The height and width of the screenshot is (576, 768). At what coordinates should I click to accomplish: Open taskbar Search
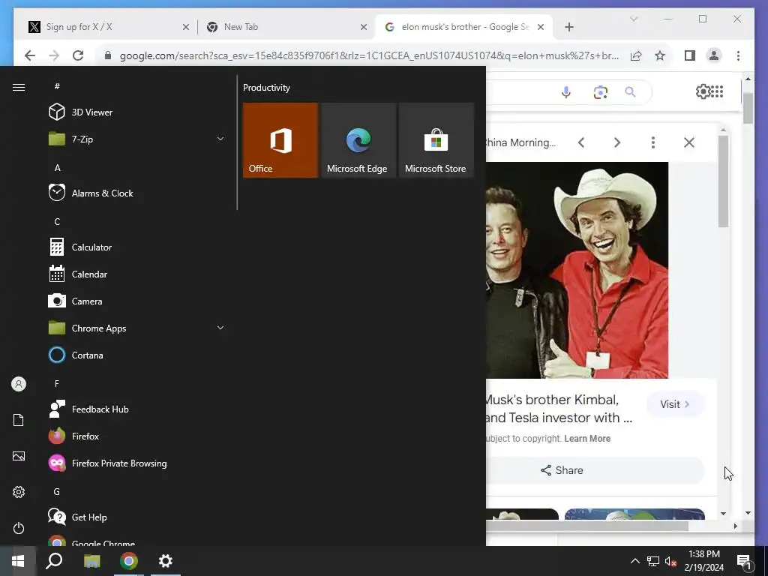pyautogui.click(x=54, y=561)
